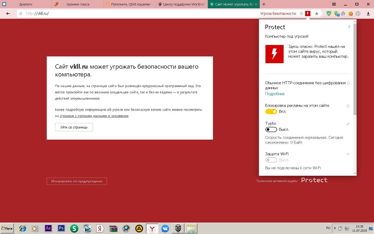
Task: Open the Adguard green shield extension
Action: 329,14
